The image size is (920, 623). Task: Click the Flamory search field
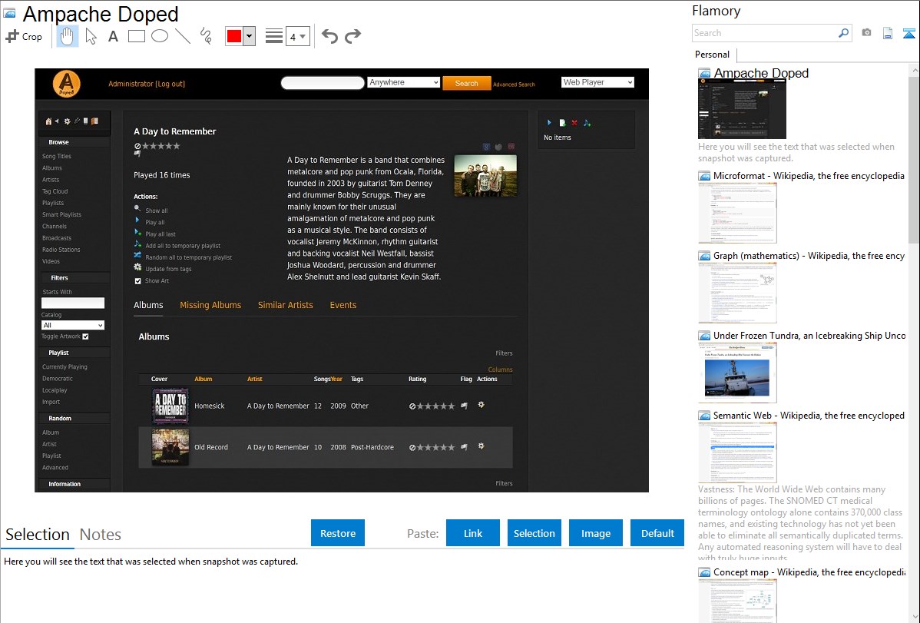[x=765, y=33]
